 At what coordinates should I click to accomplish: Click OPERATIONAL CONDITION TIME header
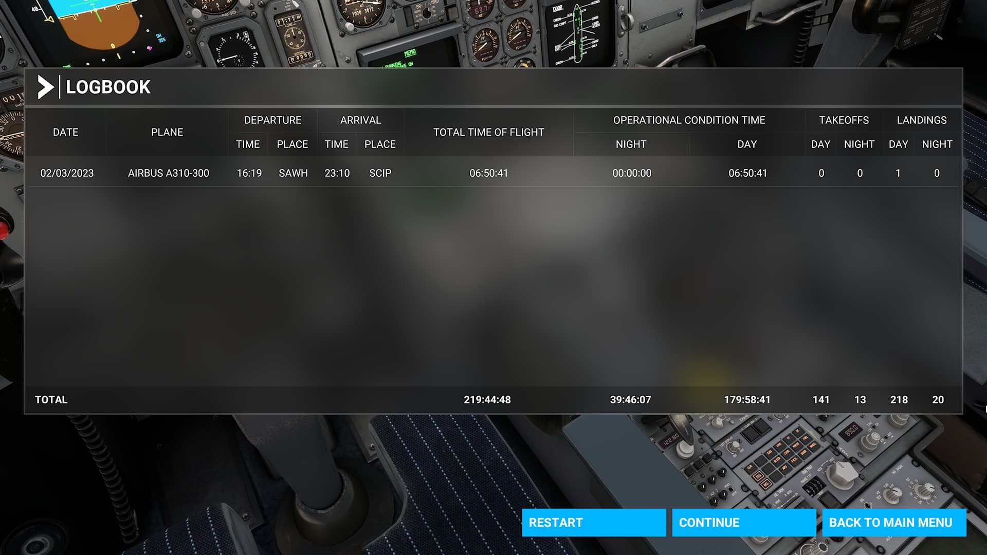point(689,120)
